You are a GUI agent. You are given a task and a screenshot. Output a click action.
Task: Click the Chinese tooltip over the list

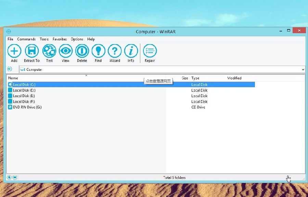(x=158, y=81)
